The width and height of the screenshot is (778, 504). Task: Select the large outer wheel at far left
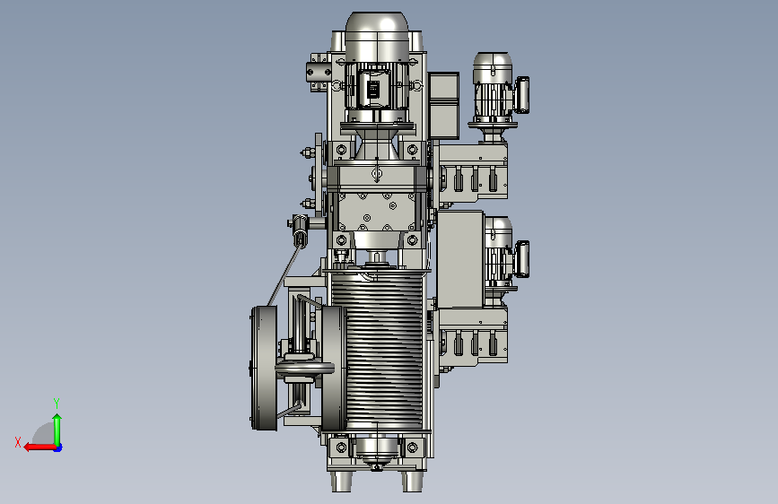(264, 368)
